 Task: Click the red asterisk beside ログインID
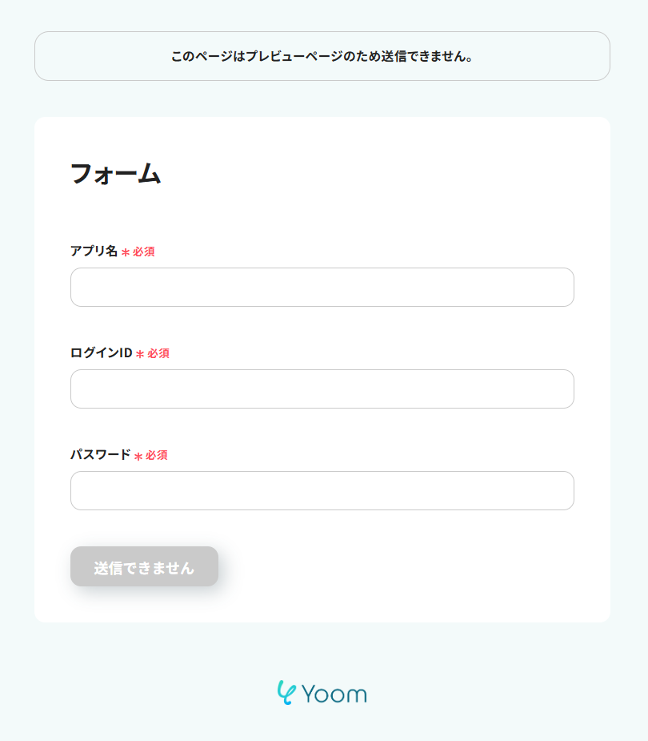(140, 354)
